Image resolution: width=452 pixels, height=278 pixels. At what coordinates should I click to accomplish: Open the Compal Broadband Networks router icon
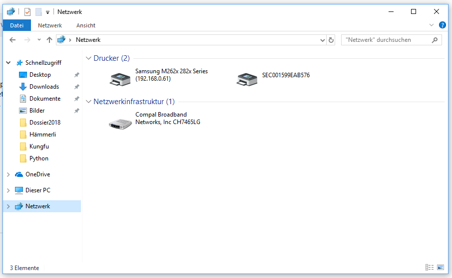pyautogui.click(x=120, y=124)
